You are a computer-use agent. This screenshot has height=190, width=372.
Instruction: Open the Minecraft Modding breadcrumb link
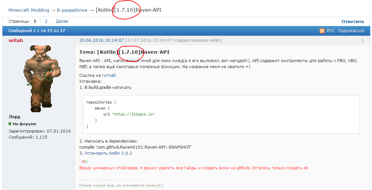(29, 10)
